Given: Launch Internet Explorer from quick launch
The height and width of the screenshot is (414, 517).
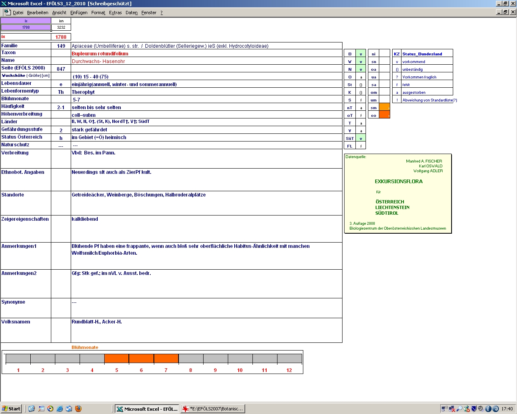Looking at the screenshot, I should point(59,409).
